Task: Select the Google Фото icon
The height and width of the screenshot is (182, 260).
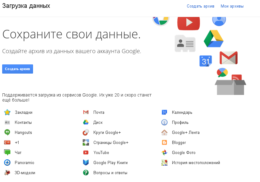Action: pos(164,152)
